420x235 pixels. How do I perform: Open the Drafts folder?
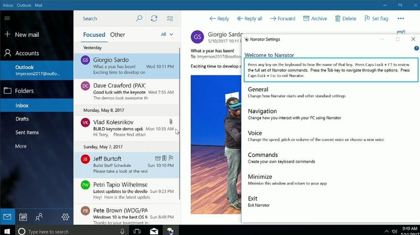click(x=22, y=119)
